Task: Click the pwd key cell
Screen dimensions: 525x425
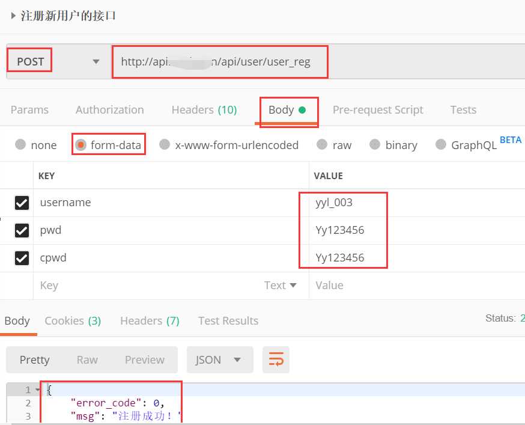Action: (x=171, y=231)
